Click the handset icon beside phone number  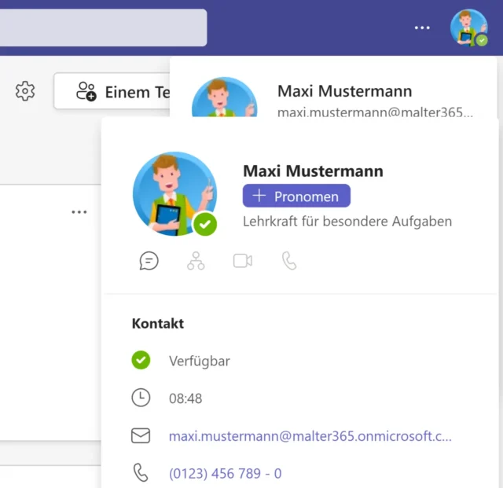[141, 473]
